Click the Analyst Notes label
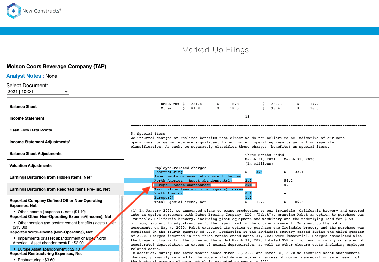379x262 pixels. click(25, 76)
